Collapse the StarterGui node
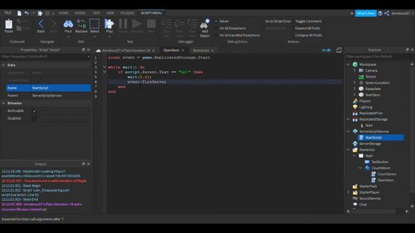Viewport: 415px width, 233px height. 348,150
